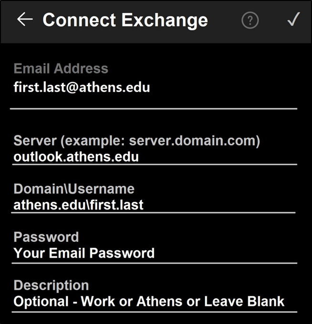Viewport: 312px width, 324px height.
Task: Click the Description field label
Action: pos(52,285)
